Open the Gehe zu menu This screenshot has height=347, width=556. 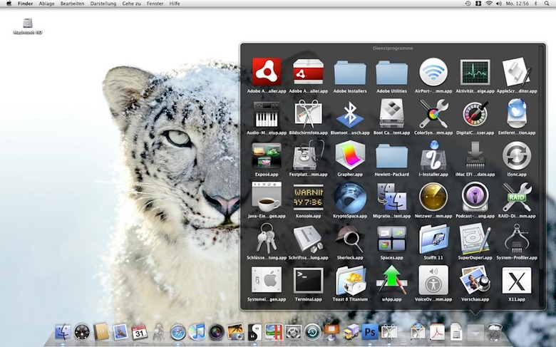click(x=132, y=4)
